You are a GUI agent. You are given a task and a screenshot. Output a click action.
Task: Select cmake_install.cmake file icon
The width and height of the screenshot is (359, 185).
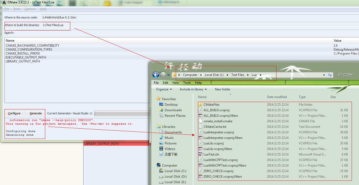200,121
